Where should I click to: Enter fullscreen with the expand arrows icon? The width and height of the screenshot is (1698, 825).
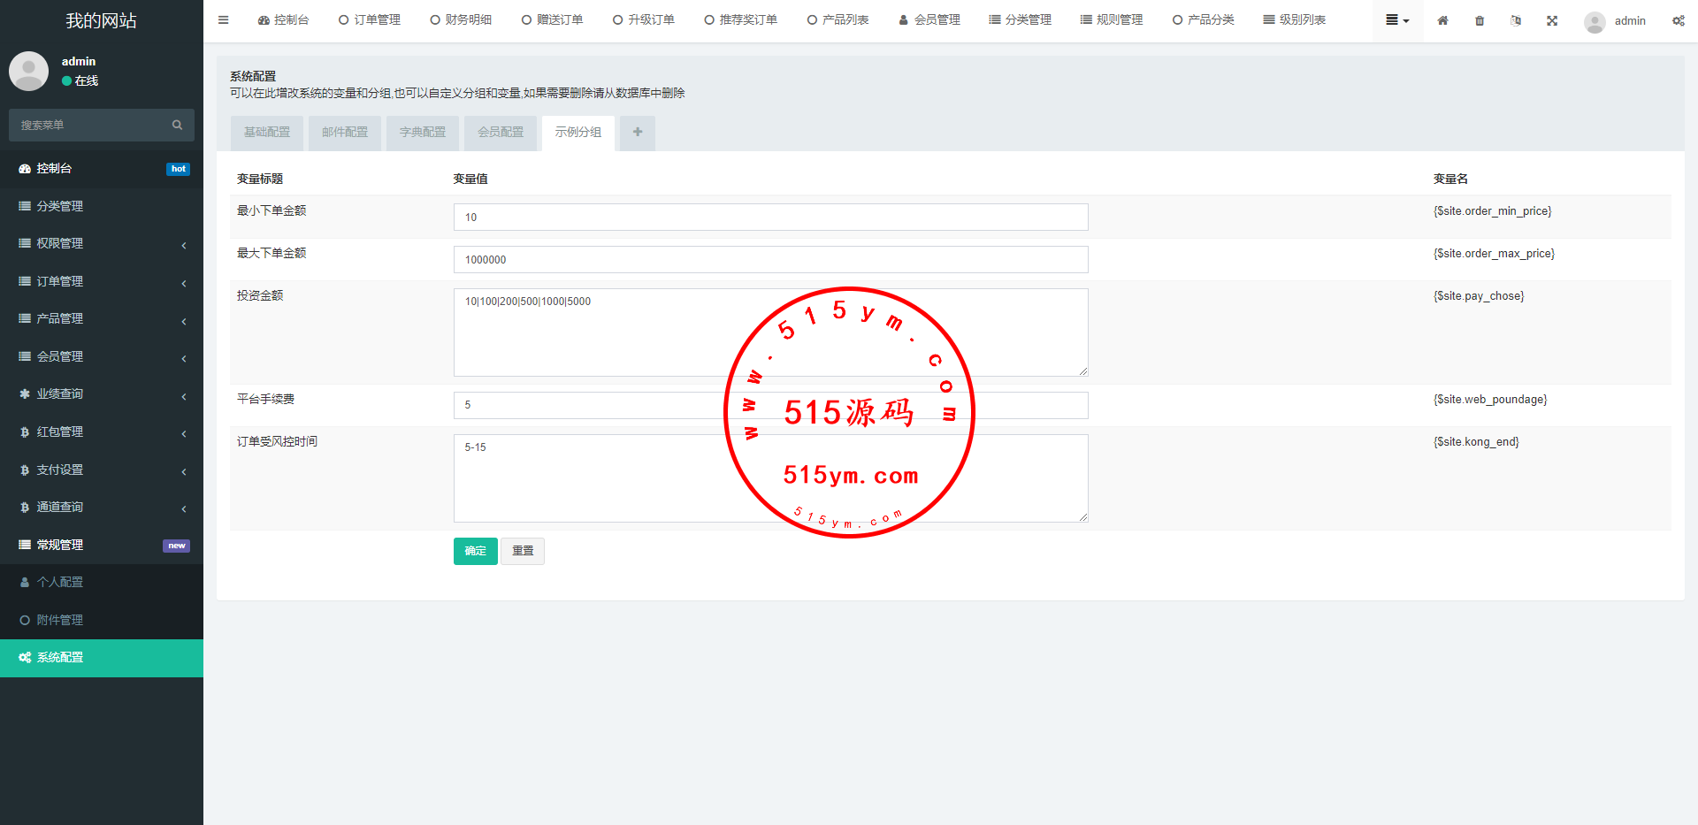1552,20
